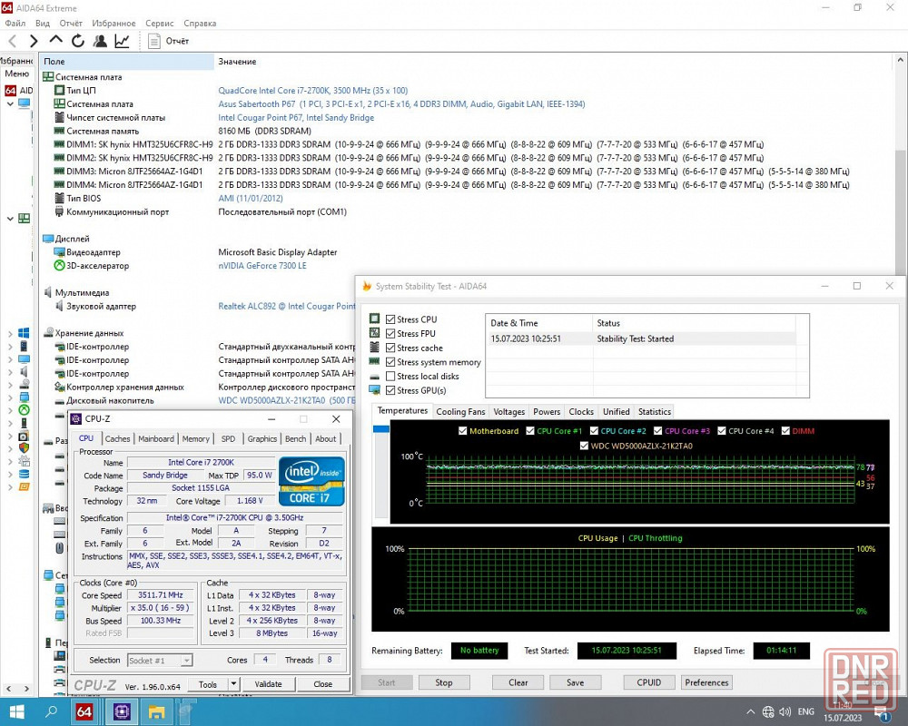This screenshot has width=908, height=726.
Task: Expand the database tree node
Action: tap(10, 474)
